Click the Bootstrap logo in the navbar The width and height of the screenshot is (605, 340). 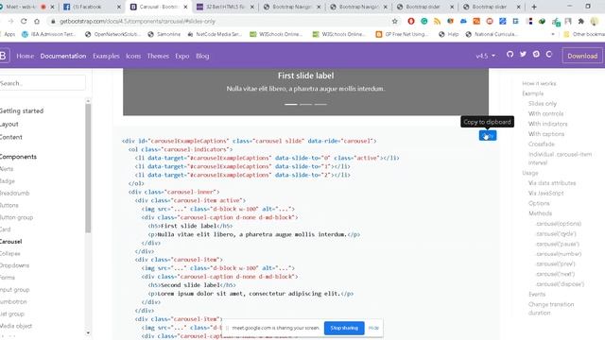click(3, 56)
